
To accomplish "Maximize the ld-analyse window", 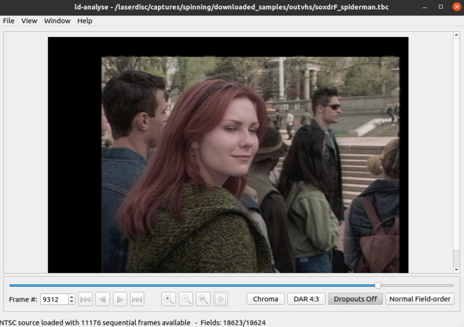I will pyautogui.click(x=441, y=7).
